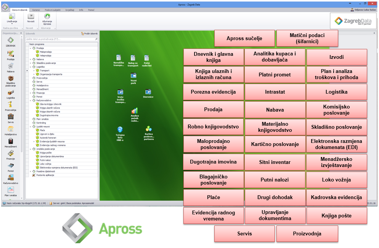Collapse the Uredsko poslovanje tree node
This screenshot has width=379, height=248.
[x=31, y=149]
